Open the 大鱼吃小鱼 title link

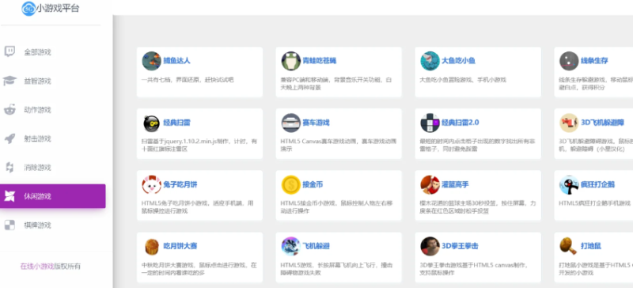pos(458,61)
